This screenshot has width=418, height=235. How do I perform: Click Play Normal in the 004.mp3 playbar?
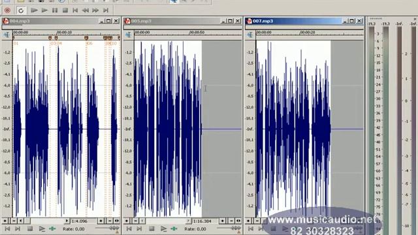point(42,228)
